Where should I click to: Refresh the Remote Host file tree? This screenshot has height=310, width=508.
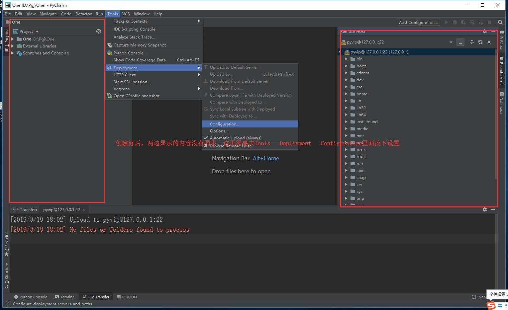coord(480,42)
